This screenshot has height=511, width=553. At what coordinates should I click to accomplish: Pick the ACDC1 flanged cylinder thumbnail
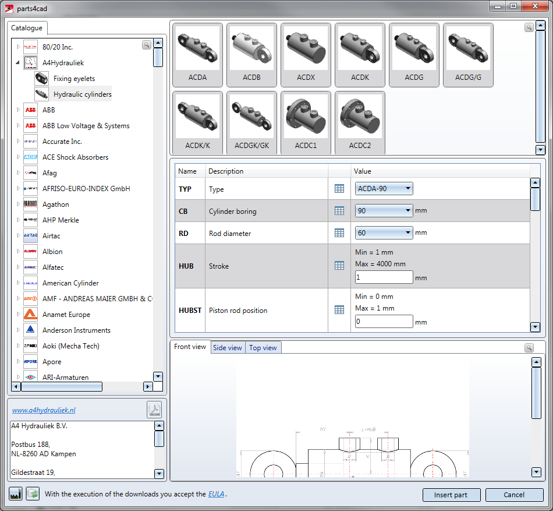point(306,123)
